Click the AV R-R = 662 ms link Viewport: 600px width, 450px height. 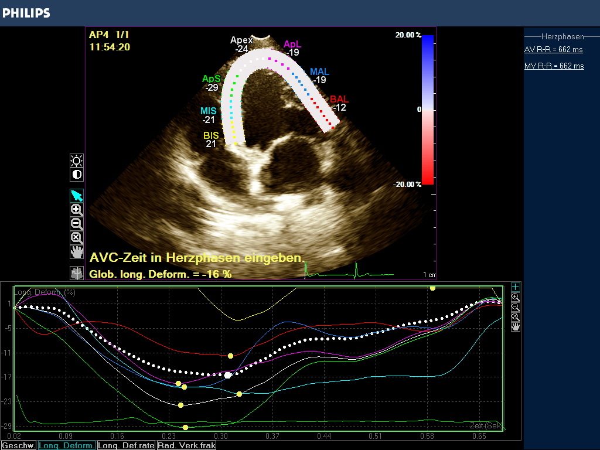point(553,50)
